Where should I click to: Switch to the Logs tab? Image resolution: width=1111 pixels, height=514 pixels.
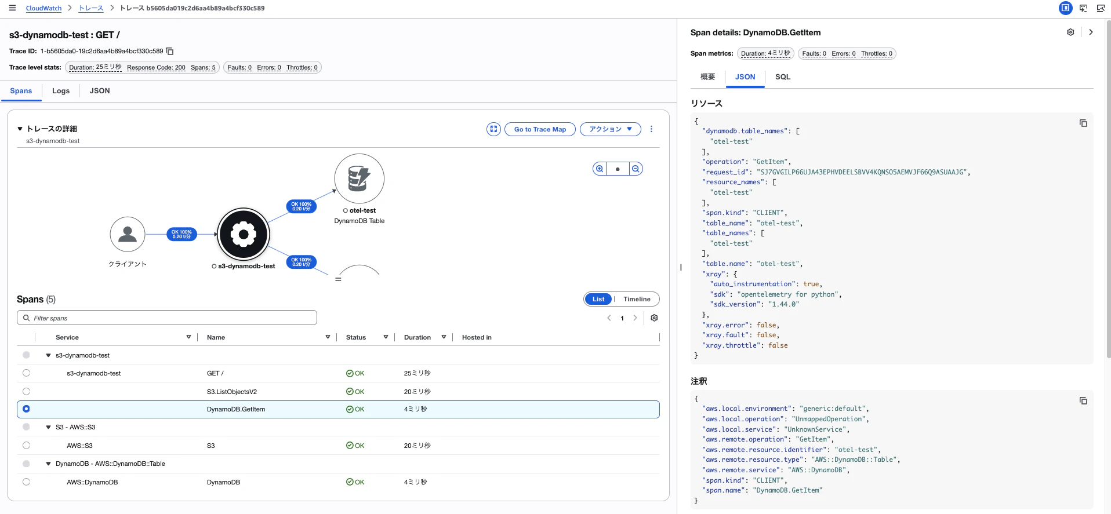[x=61, y=91]
